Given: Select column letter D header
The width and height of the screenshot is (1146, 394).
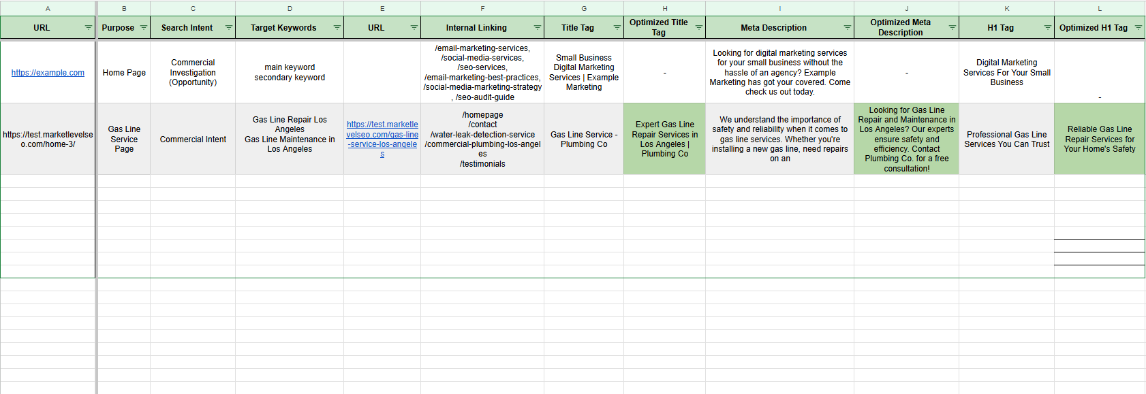Looking at the screenshot, I should coord(290,8).
